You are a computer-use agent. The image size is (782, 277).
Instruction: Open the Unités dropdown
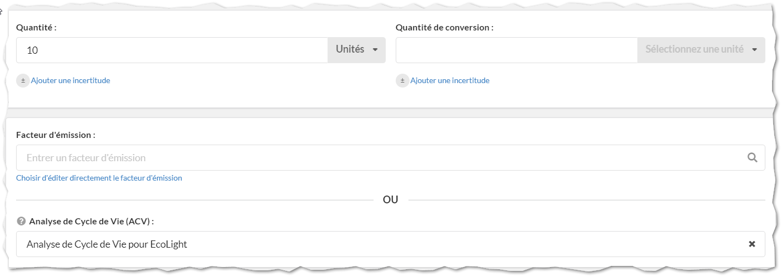pyautogui.click(x=357, y=50)
